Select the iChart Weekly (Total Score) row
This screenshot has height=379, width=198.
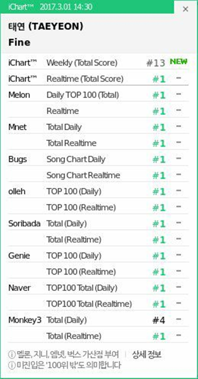(x=82, y=62)
